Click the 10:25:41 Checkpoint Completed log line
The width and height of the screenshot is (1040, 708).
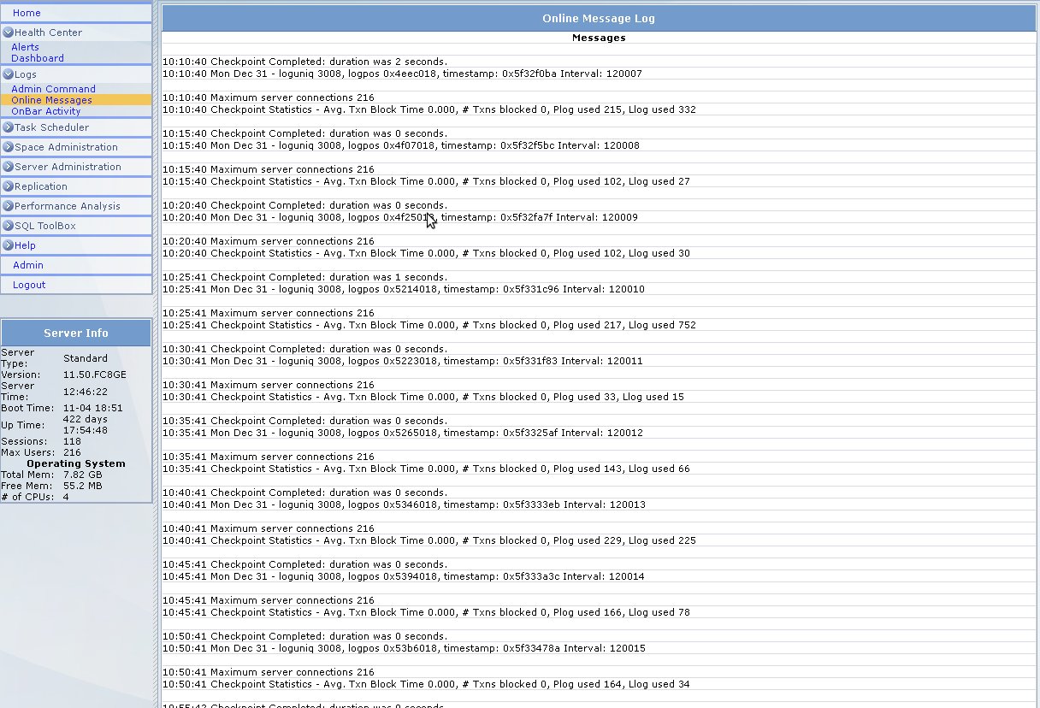click(x=304, y=277)
